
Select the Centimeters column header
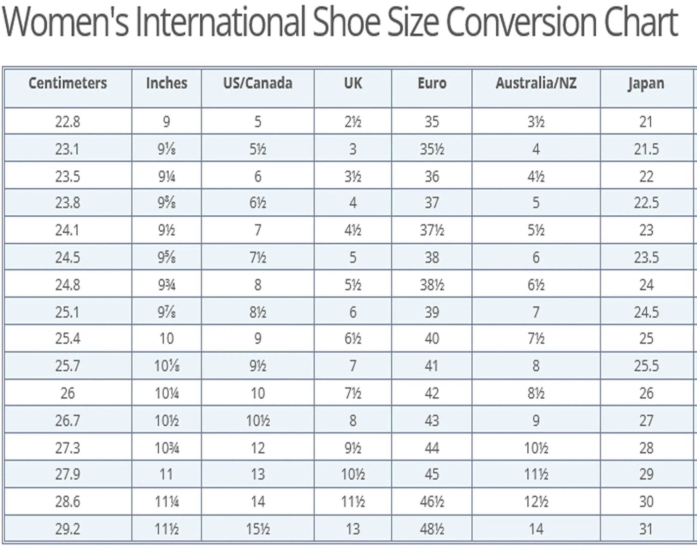(68, 83)
